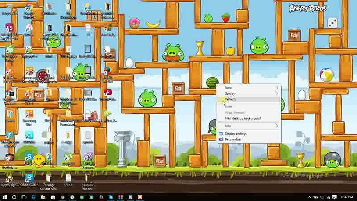The height and width of the screenshot is (201, 357).
Task: Select the Personalize menu icon
Action: pyautogui.click(x=221, y=139)
